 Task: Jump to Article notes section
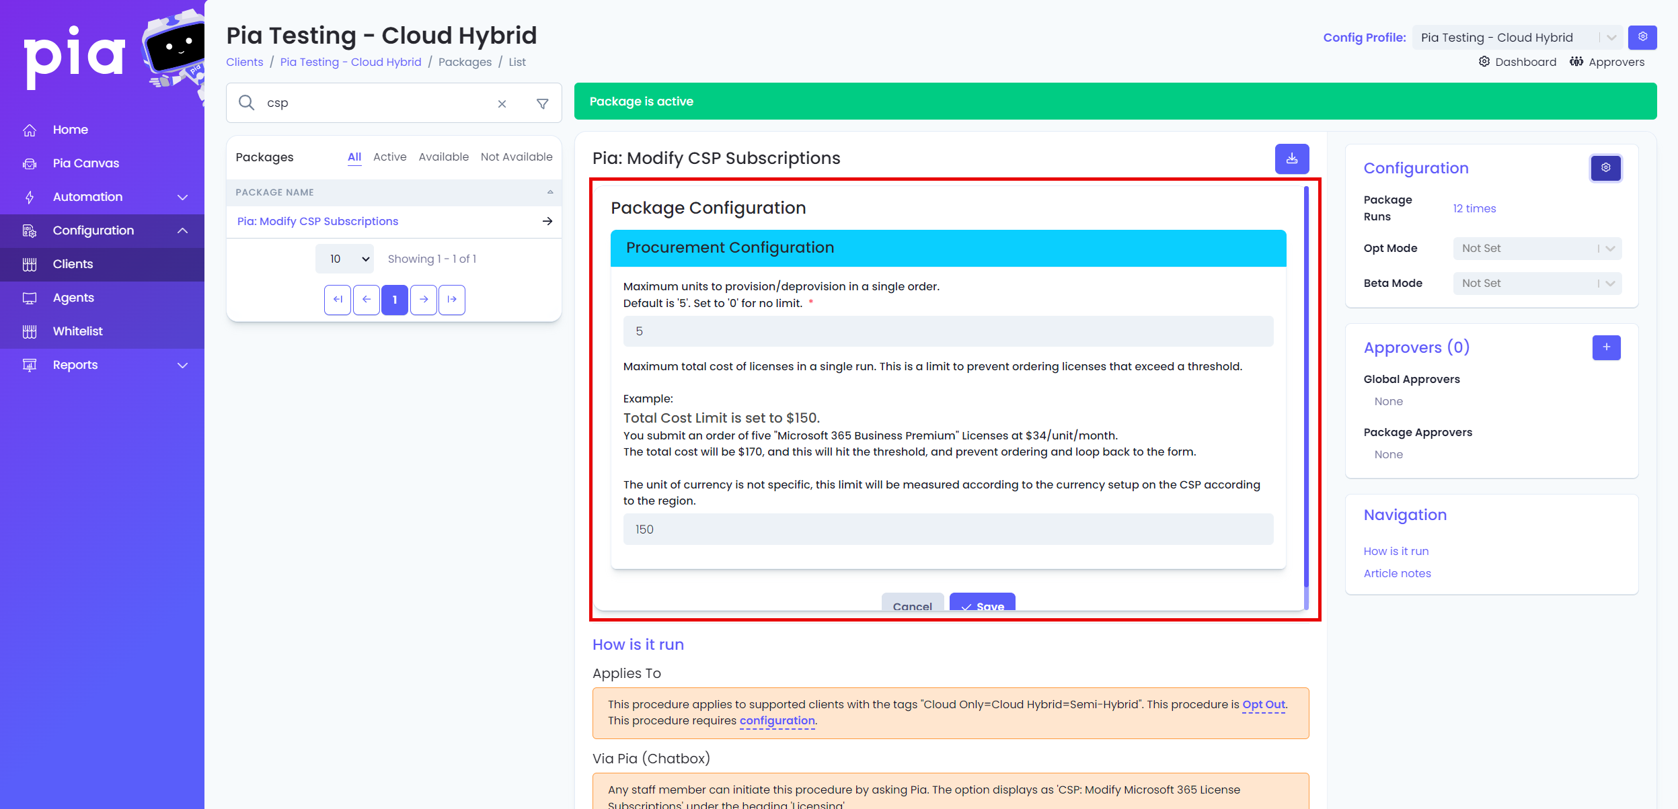point(1397,573)
